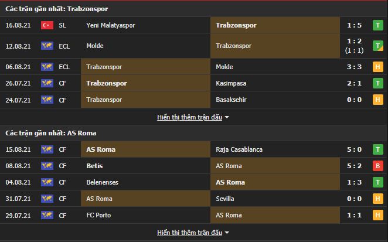This screenshot has height=242, width=388.
Task: Click the flag icon on the 12.08.21 ECL row
Action: [x=47, y=46]
